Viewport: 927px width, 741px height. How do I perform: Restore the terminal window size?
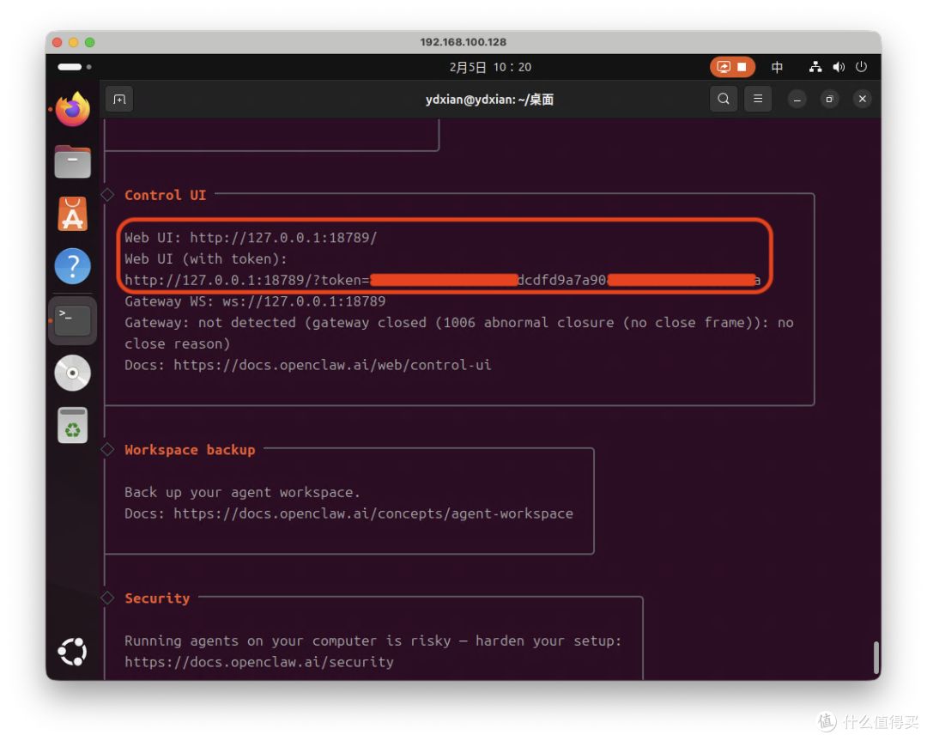829,100
